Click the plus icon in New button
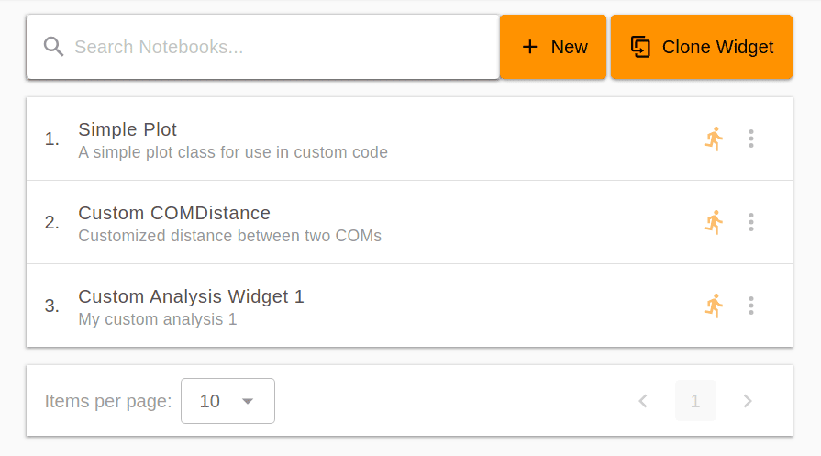Screen dimensions: 821x456 point(530,47)
